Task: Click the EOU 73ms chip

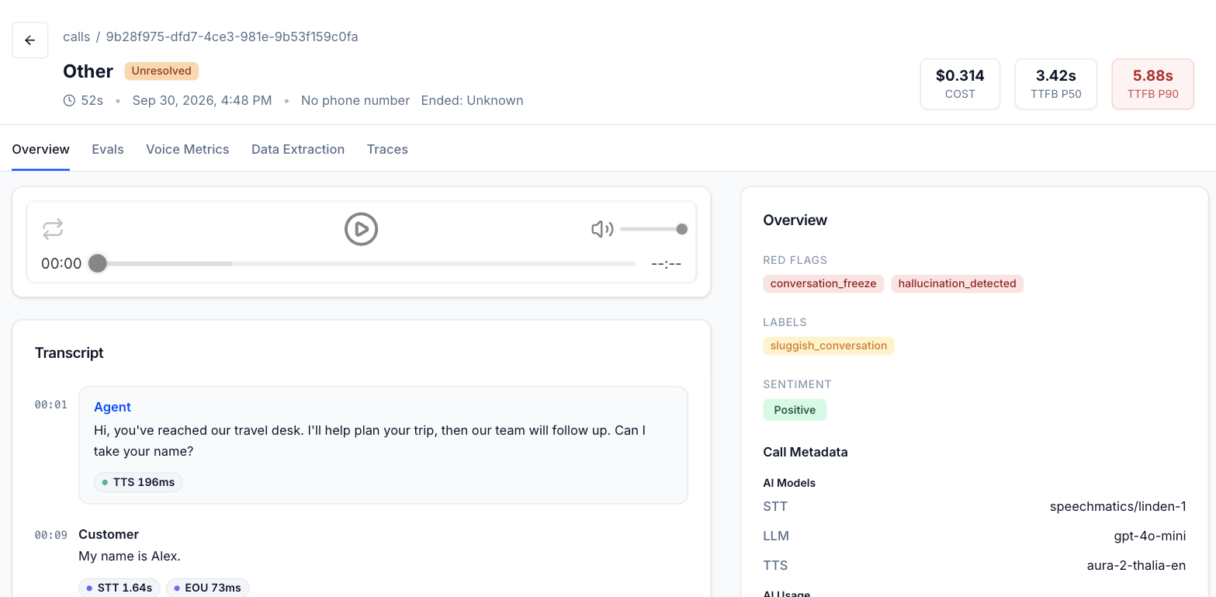Action: 207,588
